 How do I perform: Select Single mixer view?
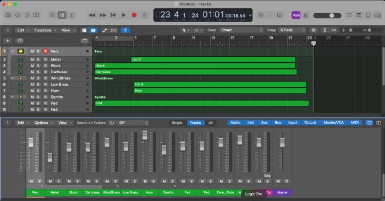[x=177, y=123]
